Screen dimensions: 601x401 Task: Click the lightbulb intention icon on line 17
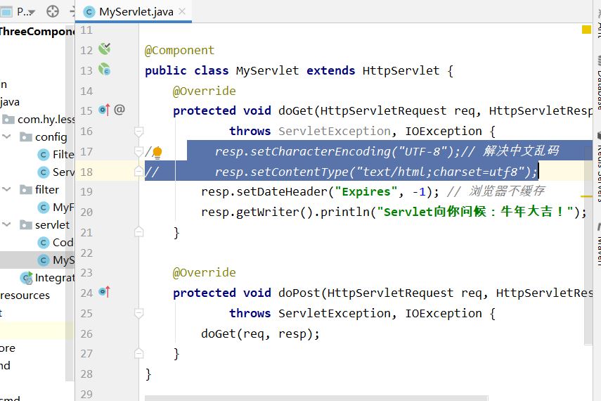tap(157, 153)
